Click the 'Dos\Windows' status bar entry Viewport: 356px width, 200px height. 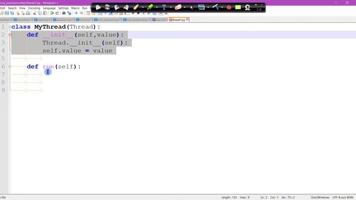click(x=320, y=198)
